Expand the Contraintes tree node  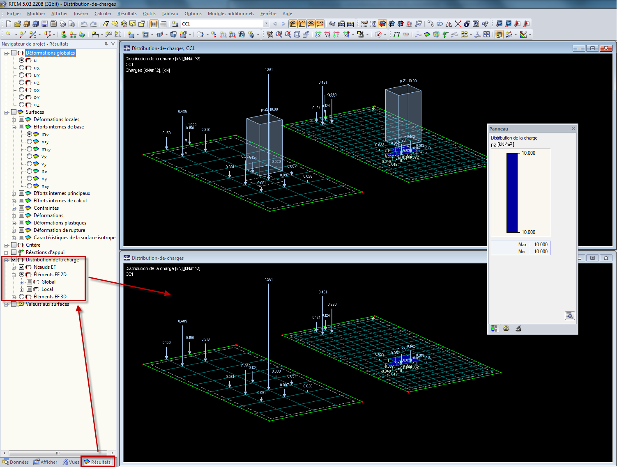click(x=14, y=208)
